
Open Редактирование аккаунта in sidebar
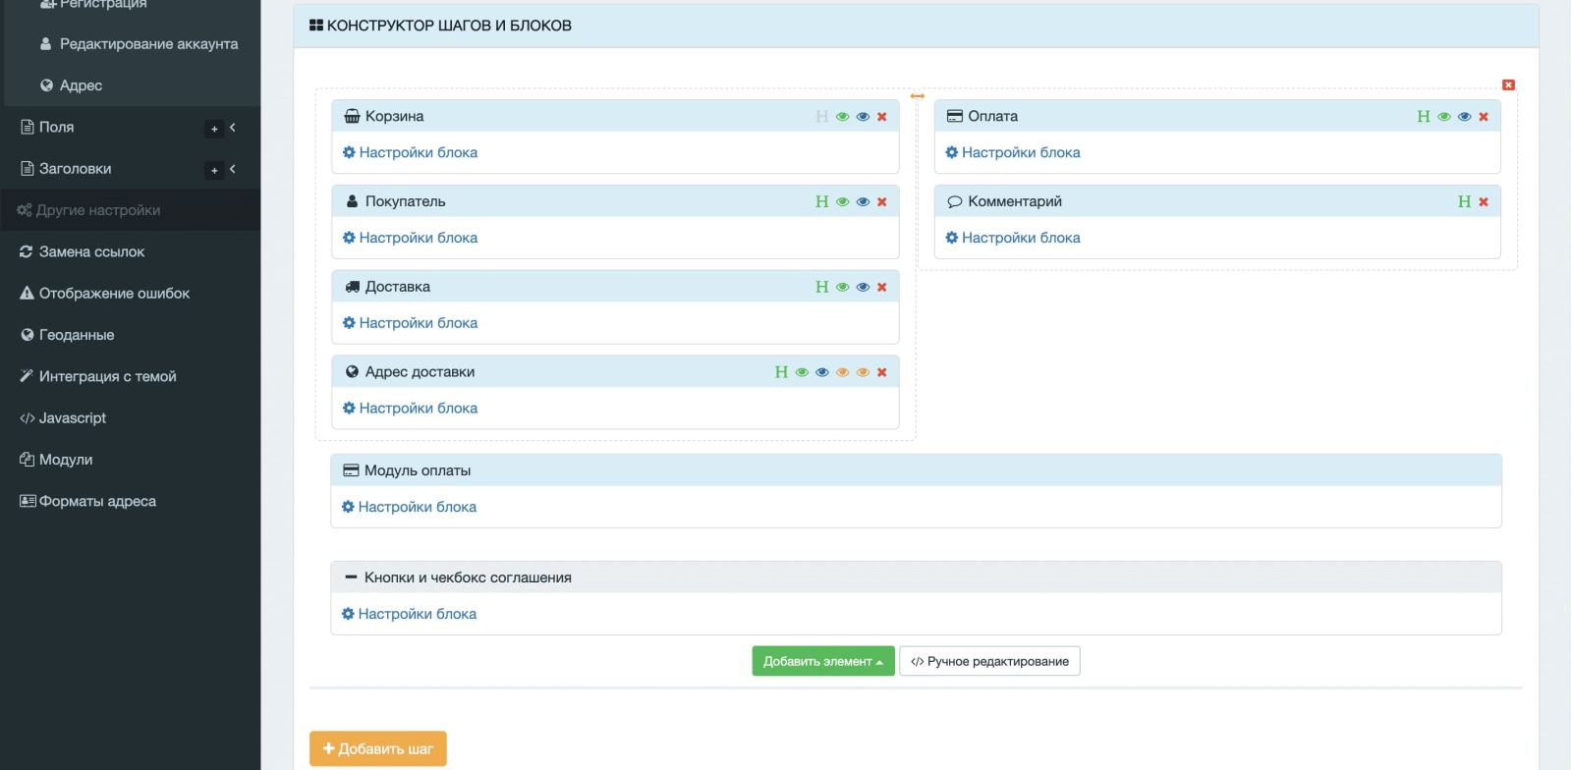(140, 44)
